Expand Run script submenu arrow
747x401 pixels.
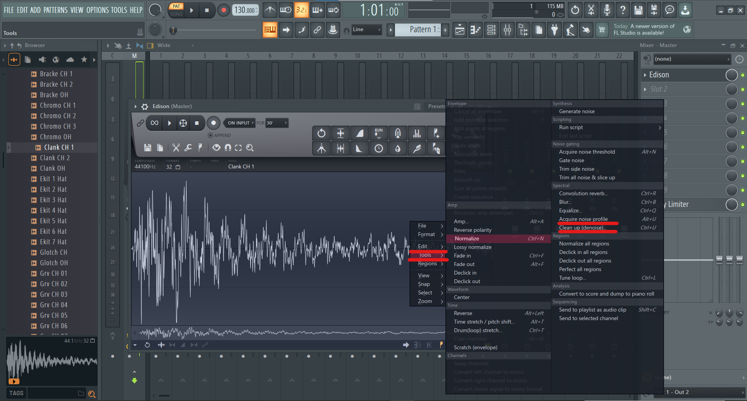[x=660, y=128]
